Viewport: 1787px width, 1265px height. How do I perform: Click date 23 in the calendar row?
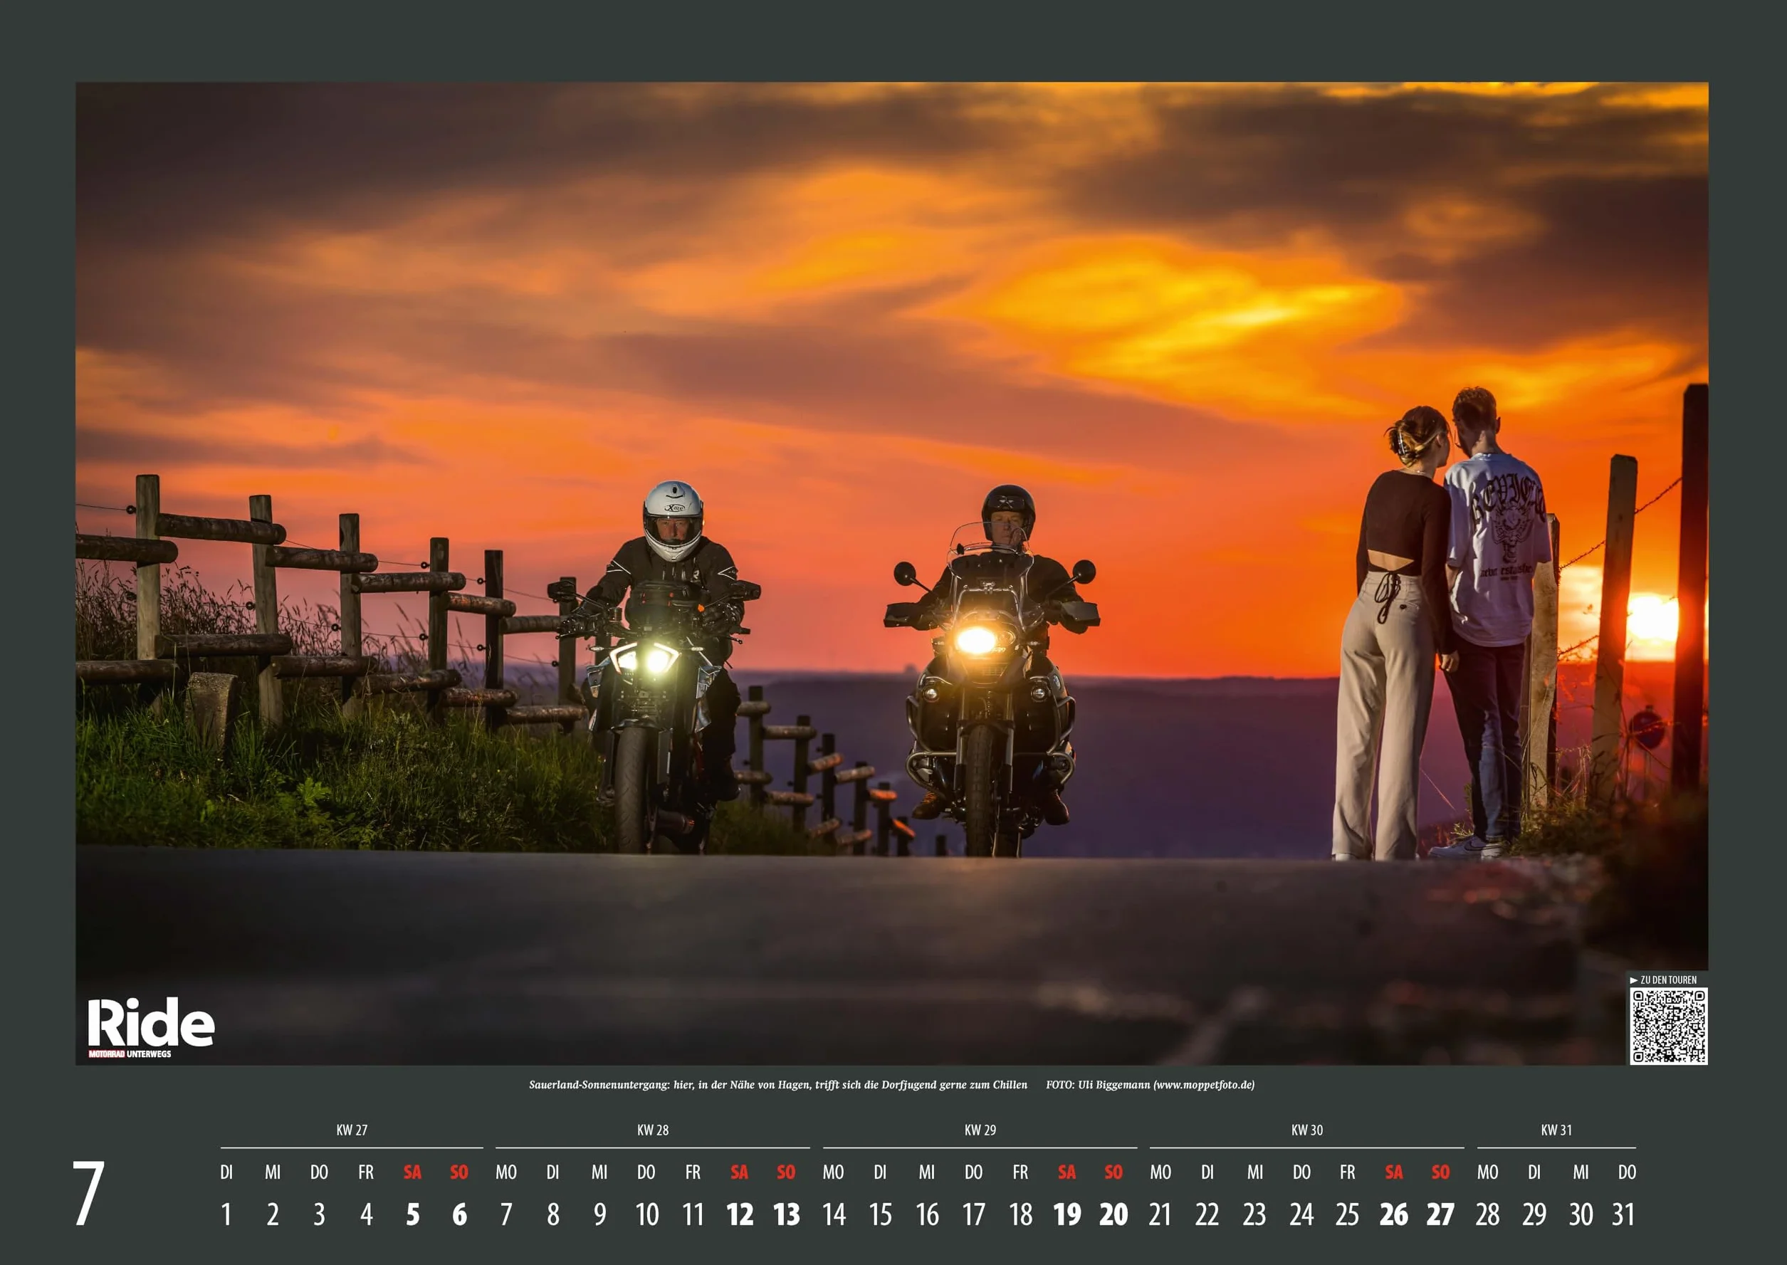point(1254,1215)
